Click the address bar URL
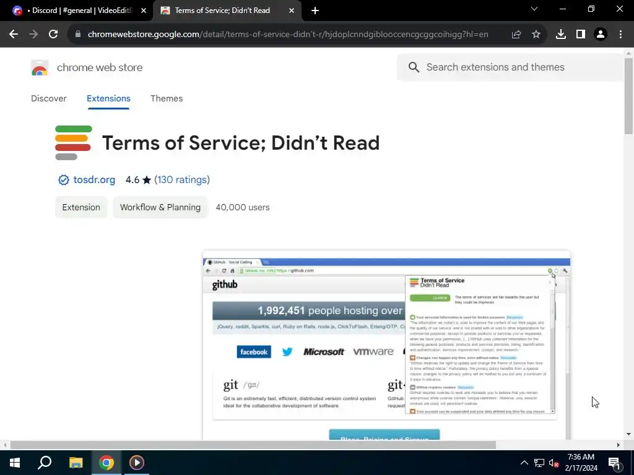This screenshot has width=634, height=475. point(288,35)
